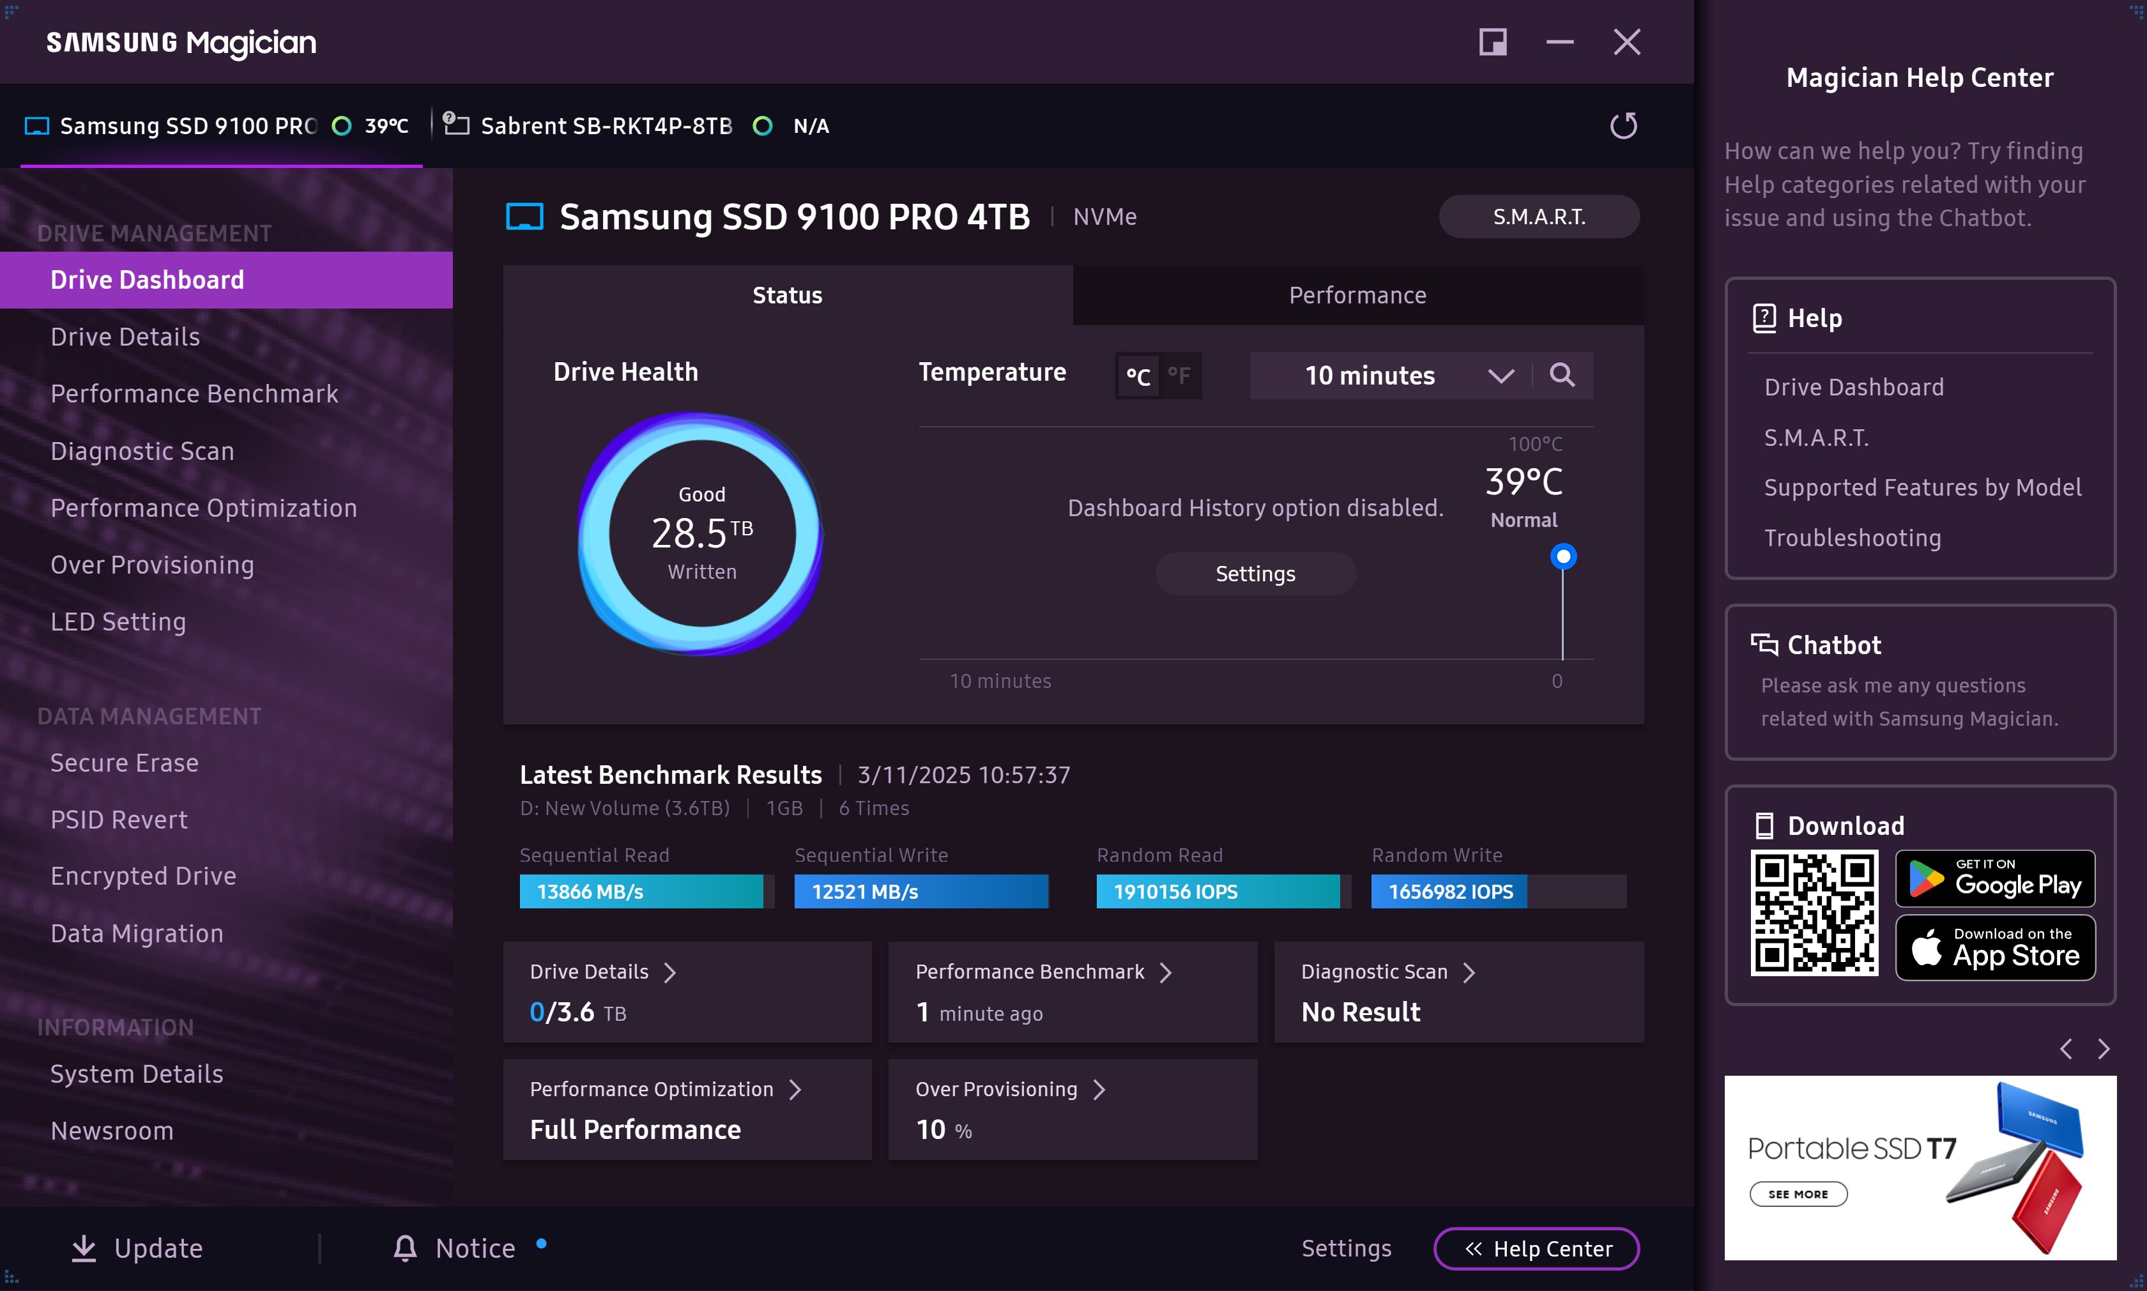Screen dimensions: 2147x1291
Task: Open the Notice bell icon
Action: (404, 1248)
